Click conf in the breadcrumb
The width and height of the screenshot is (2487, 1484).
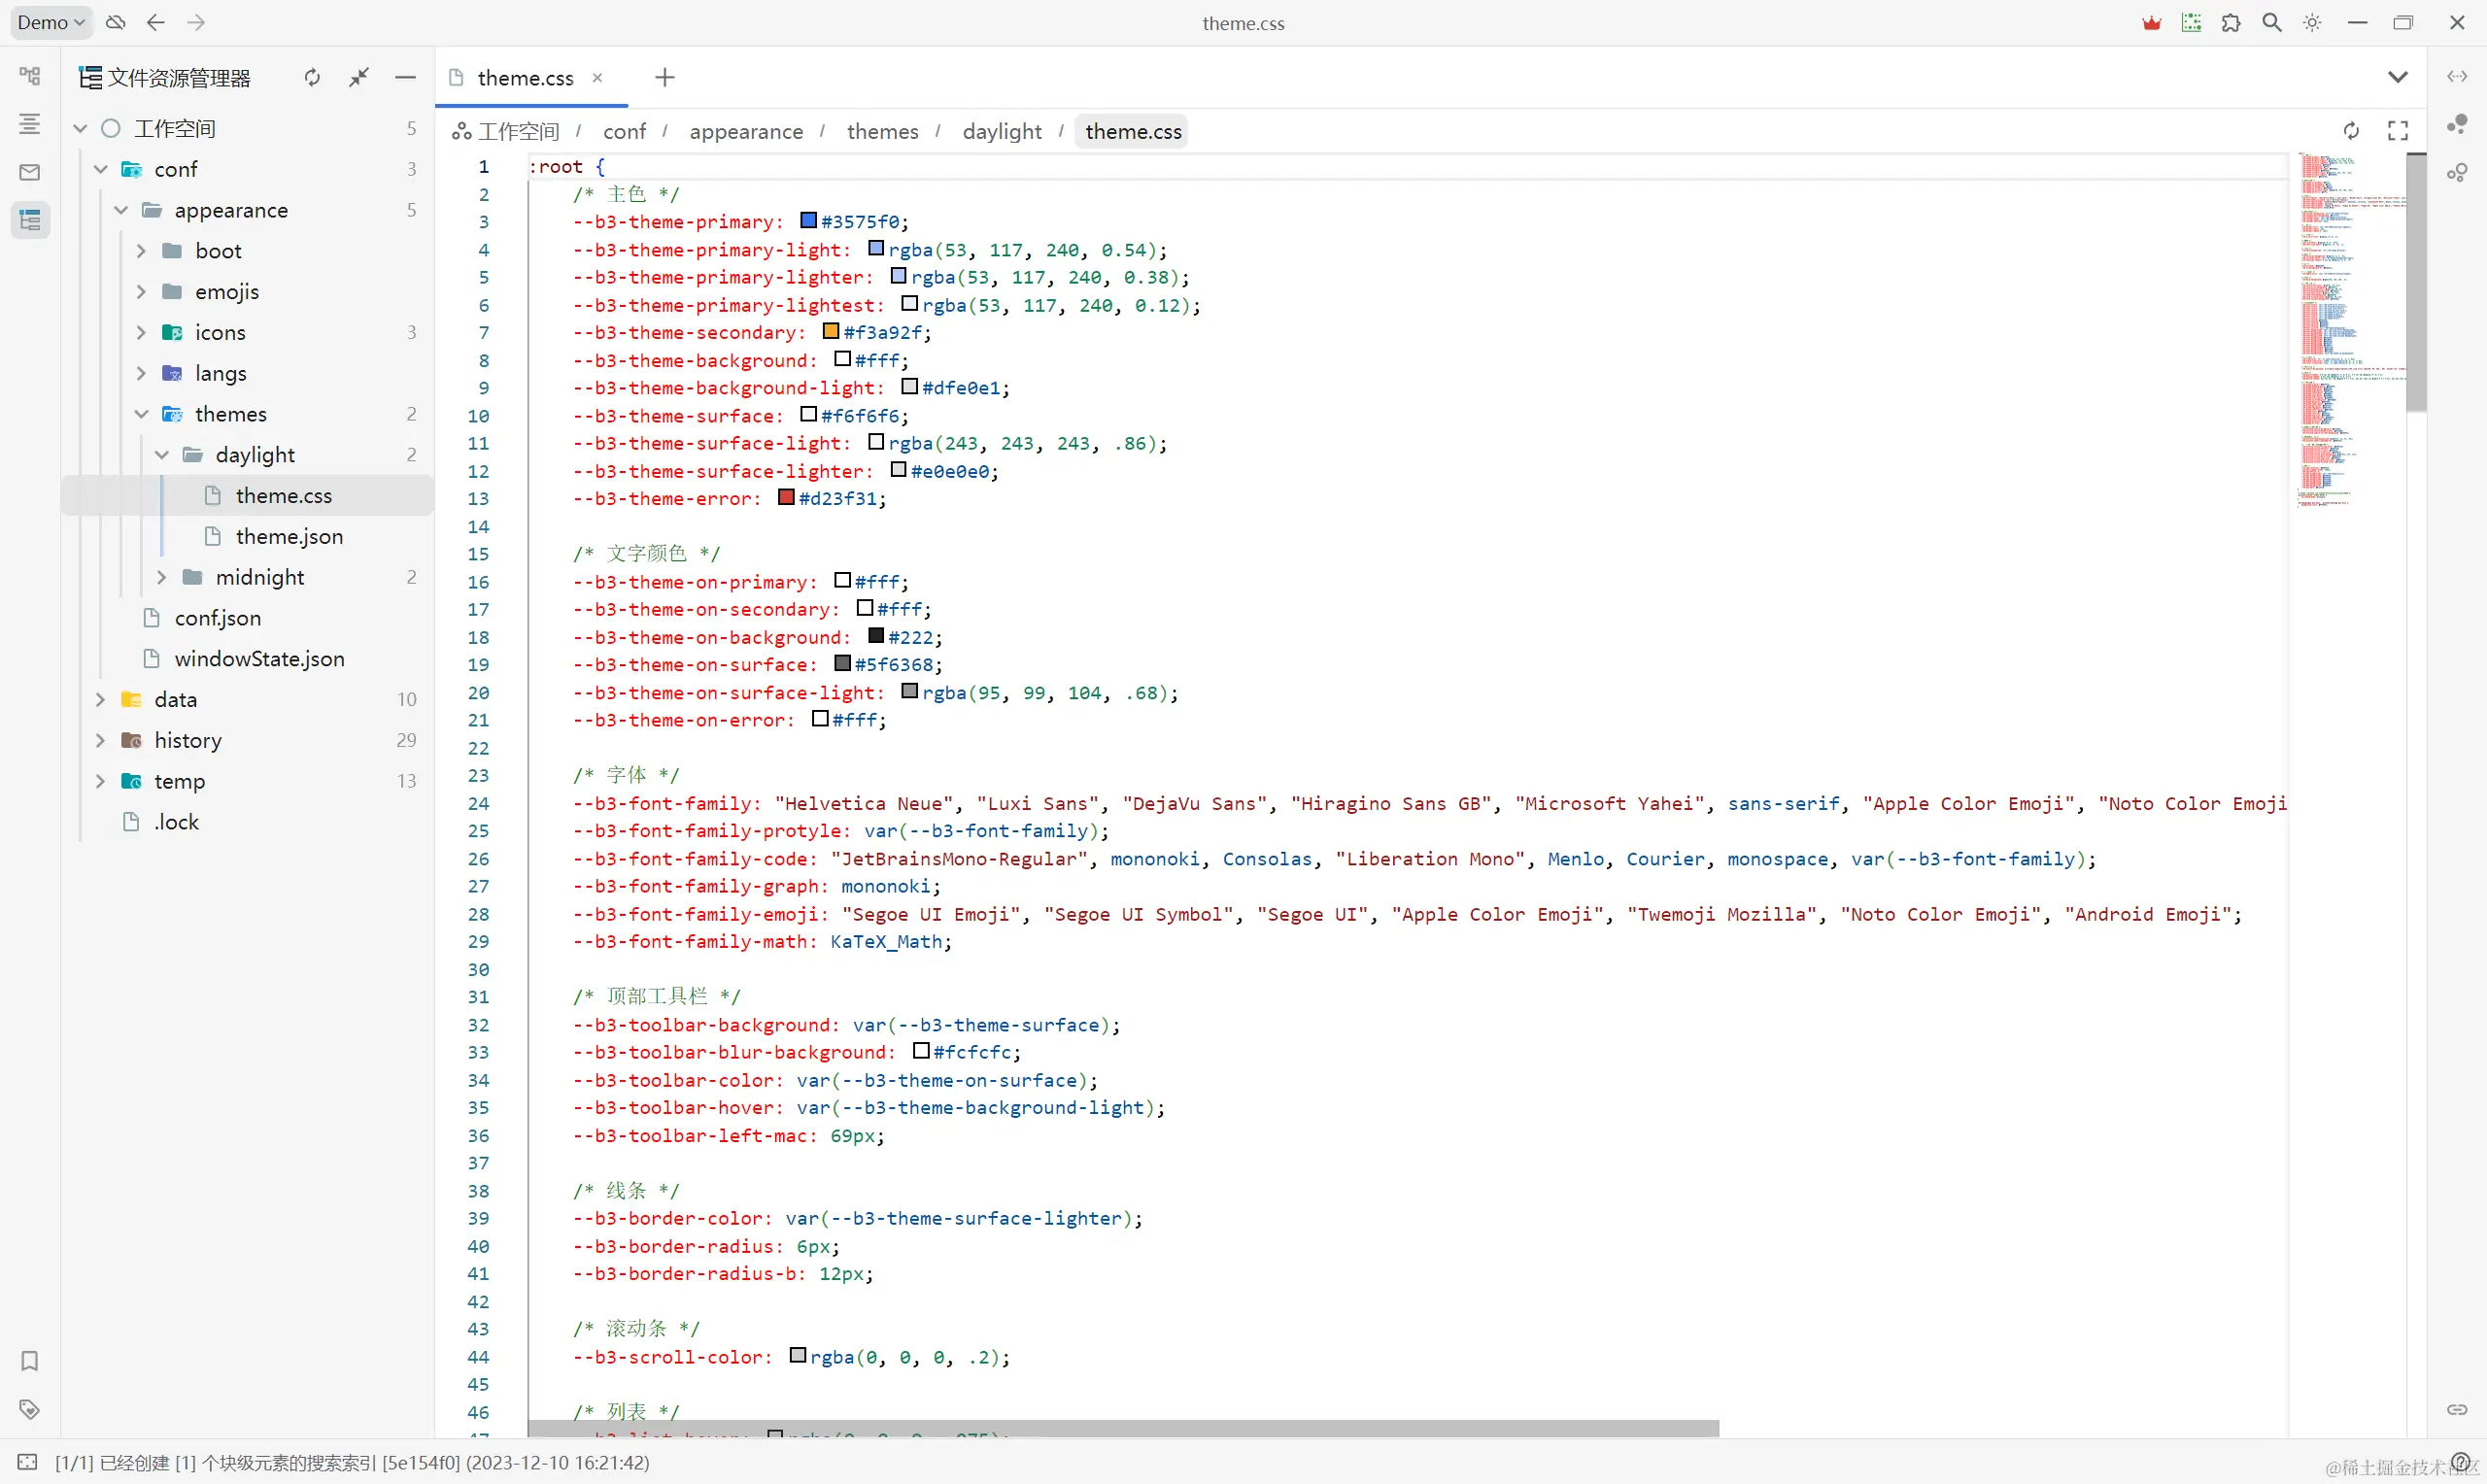(625, 131)
